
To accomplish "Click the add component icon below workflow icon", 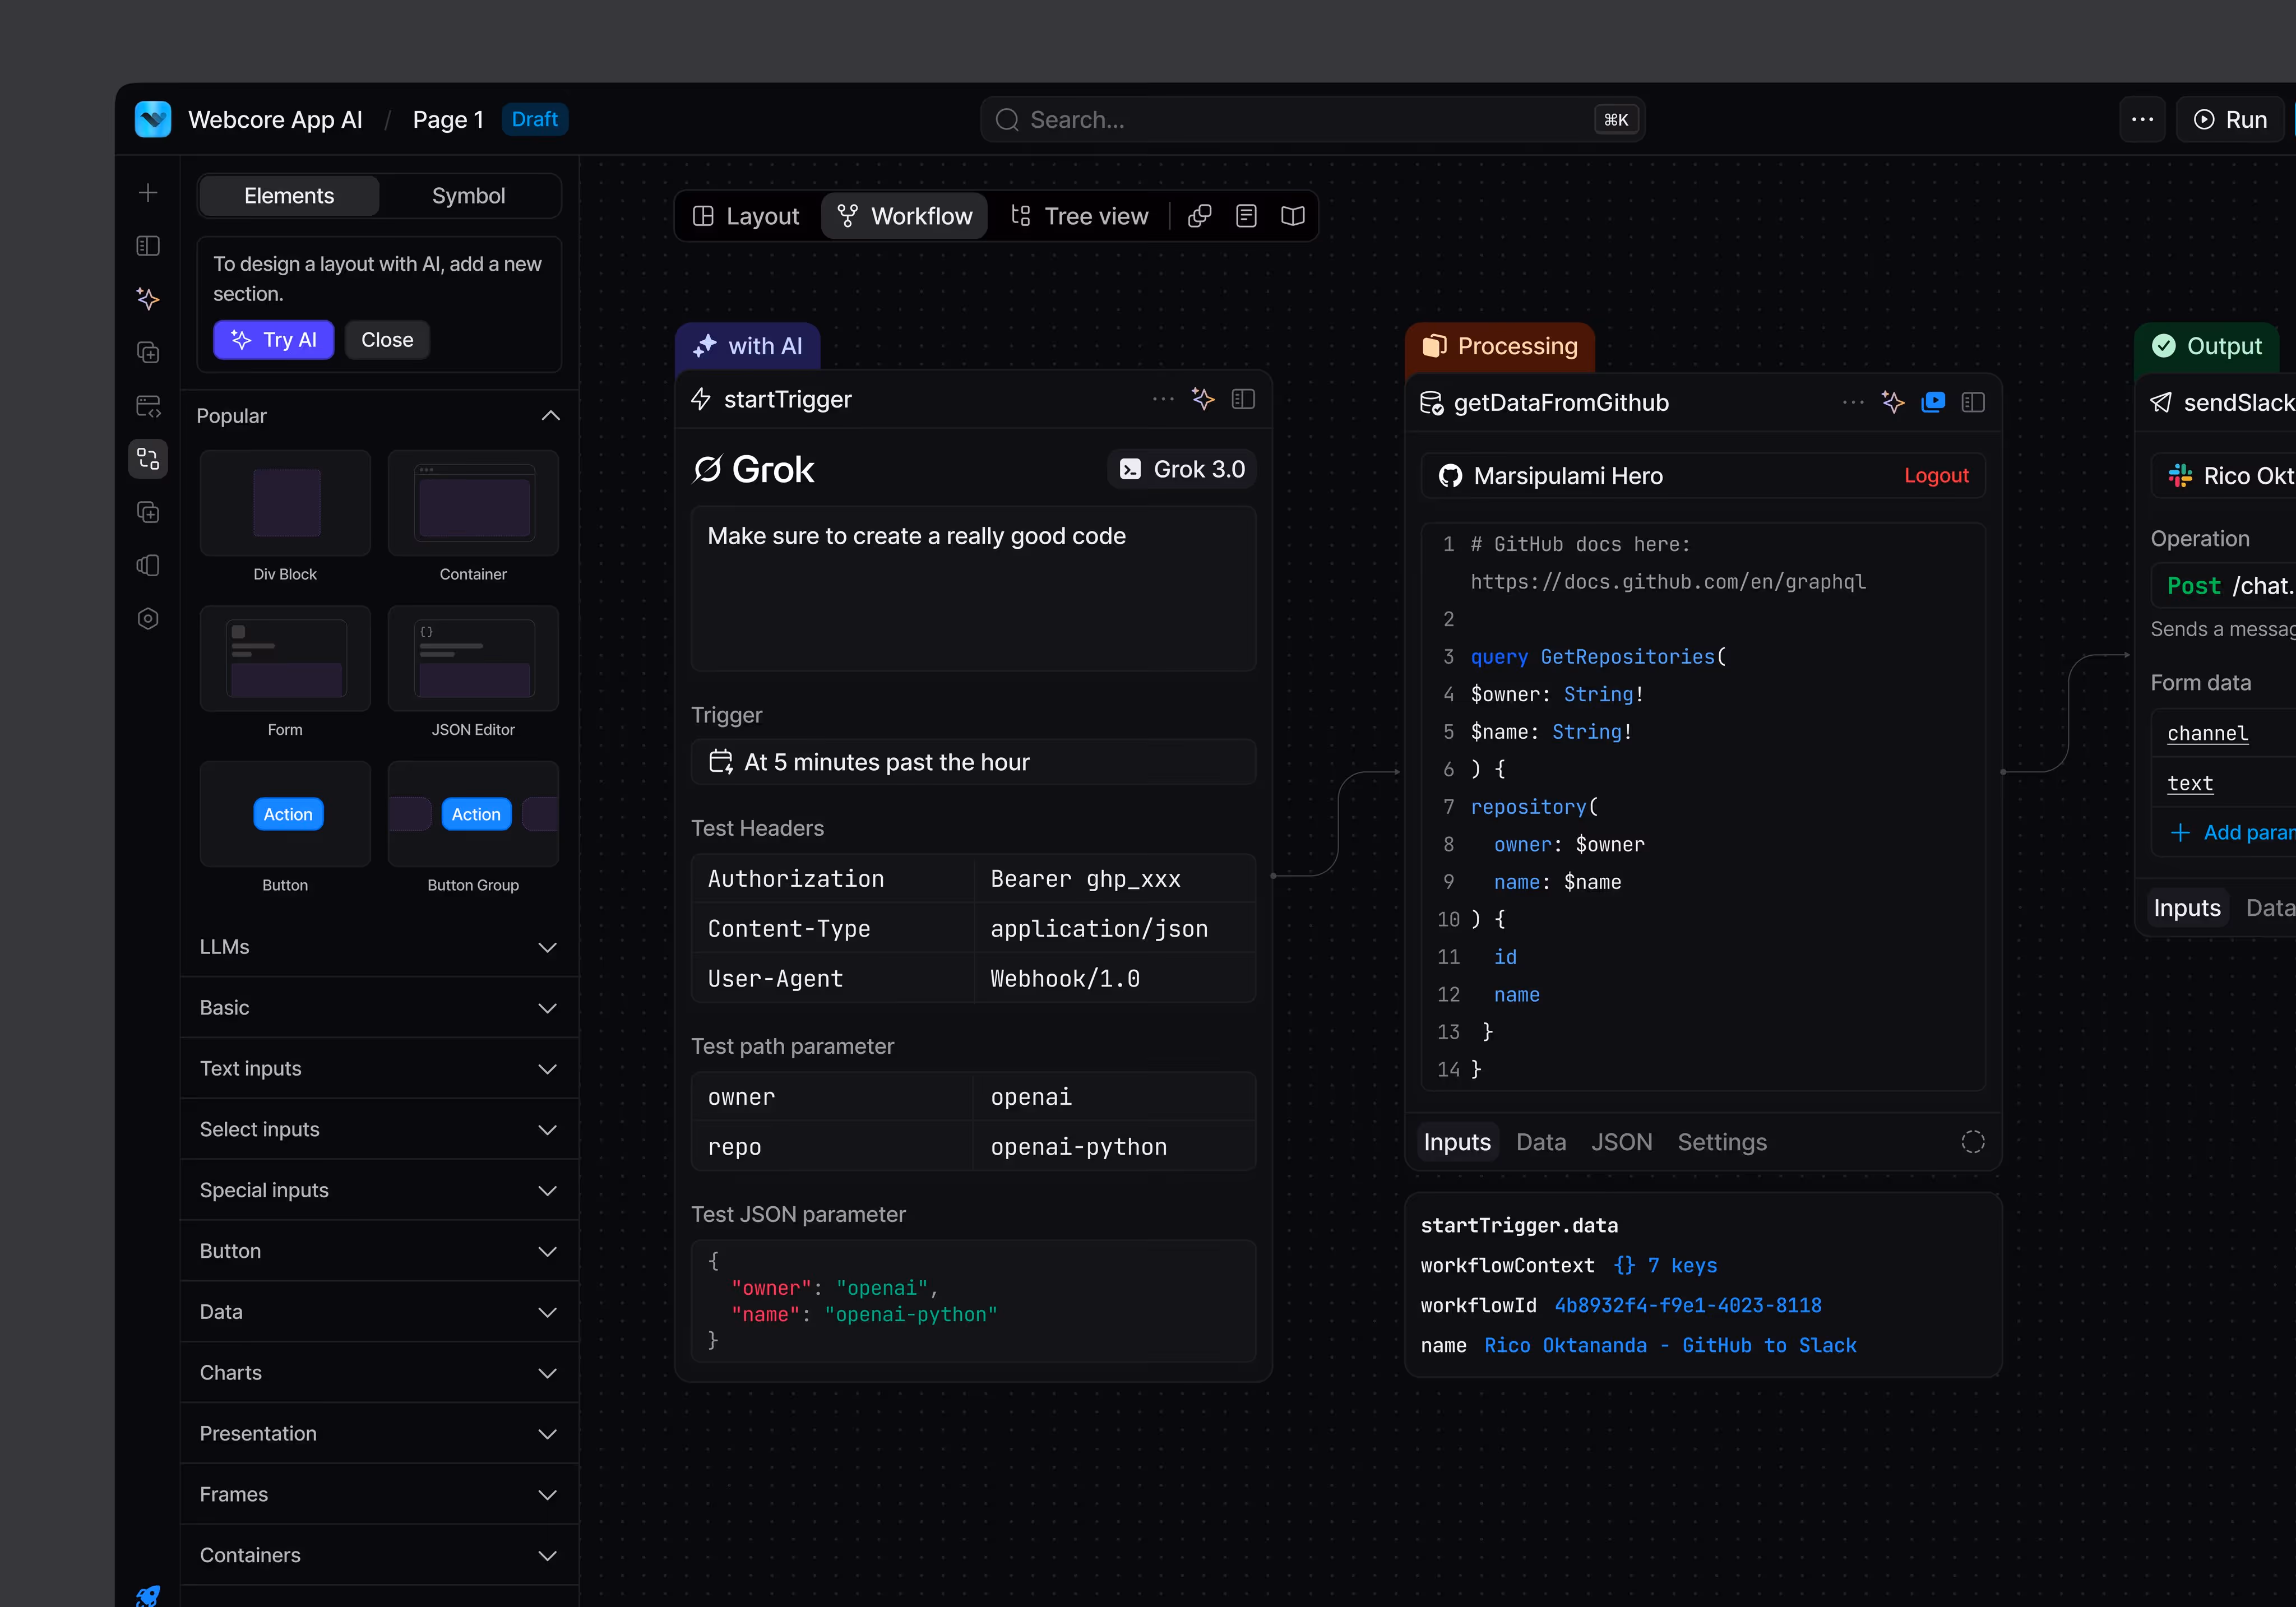I will (x=148, y=512).
